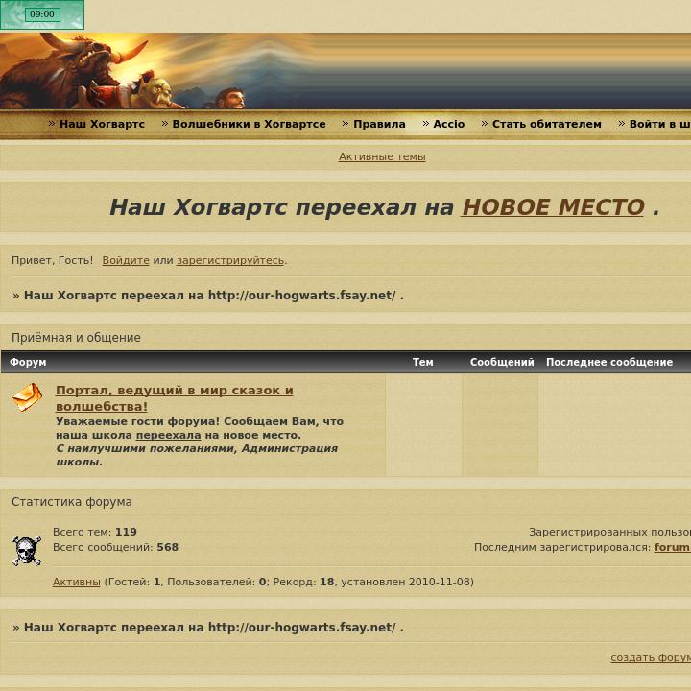Follow the НОВОЕ МЕСТО link
This screenshot has width=691, height=691.
tap(553, 207)
